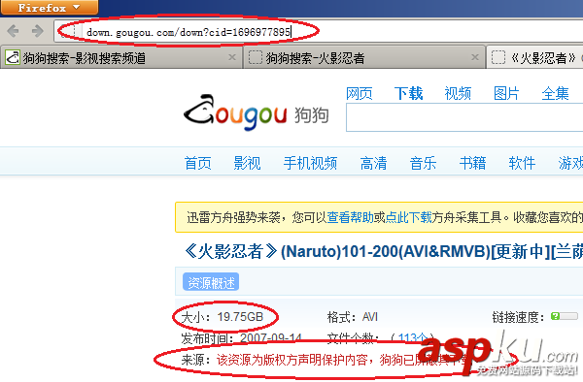This screenshot has width=583, height=382.
Task: Click the Gougou search input box
Action: [464, 117]
